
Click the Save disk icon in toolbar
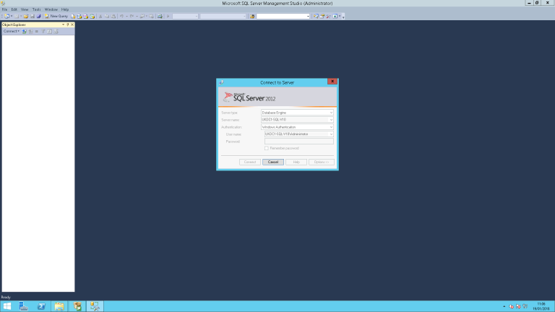(33, 17)
